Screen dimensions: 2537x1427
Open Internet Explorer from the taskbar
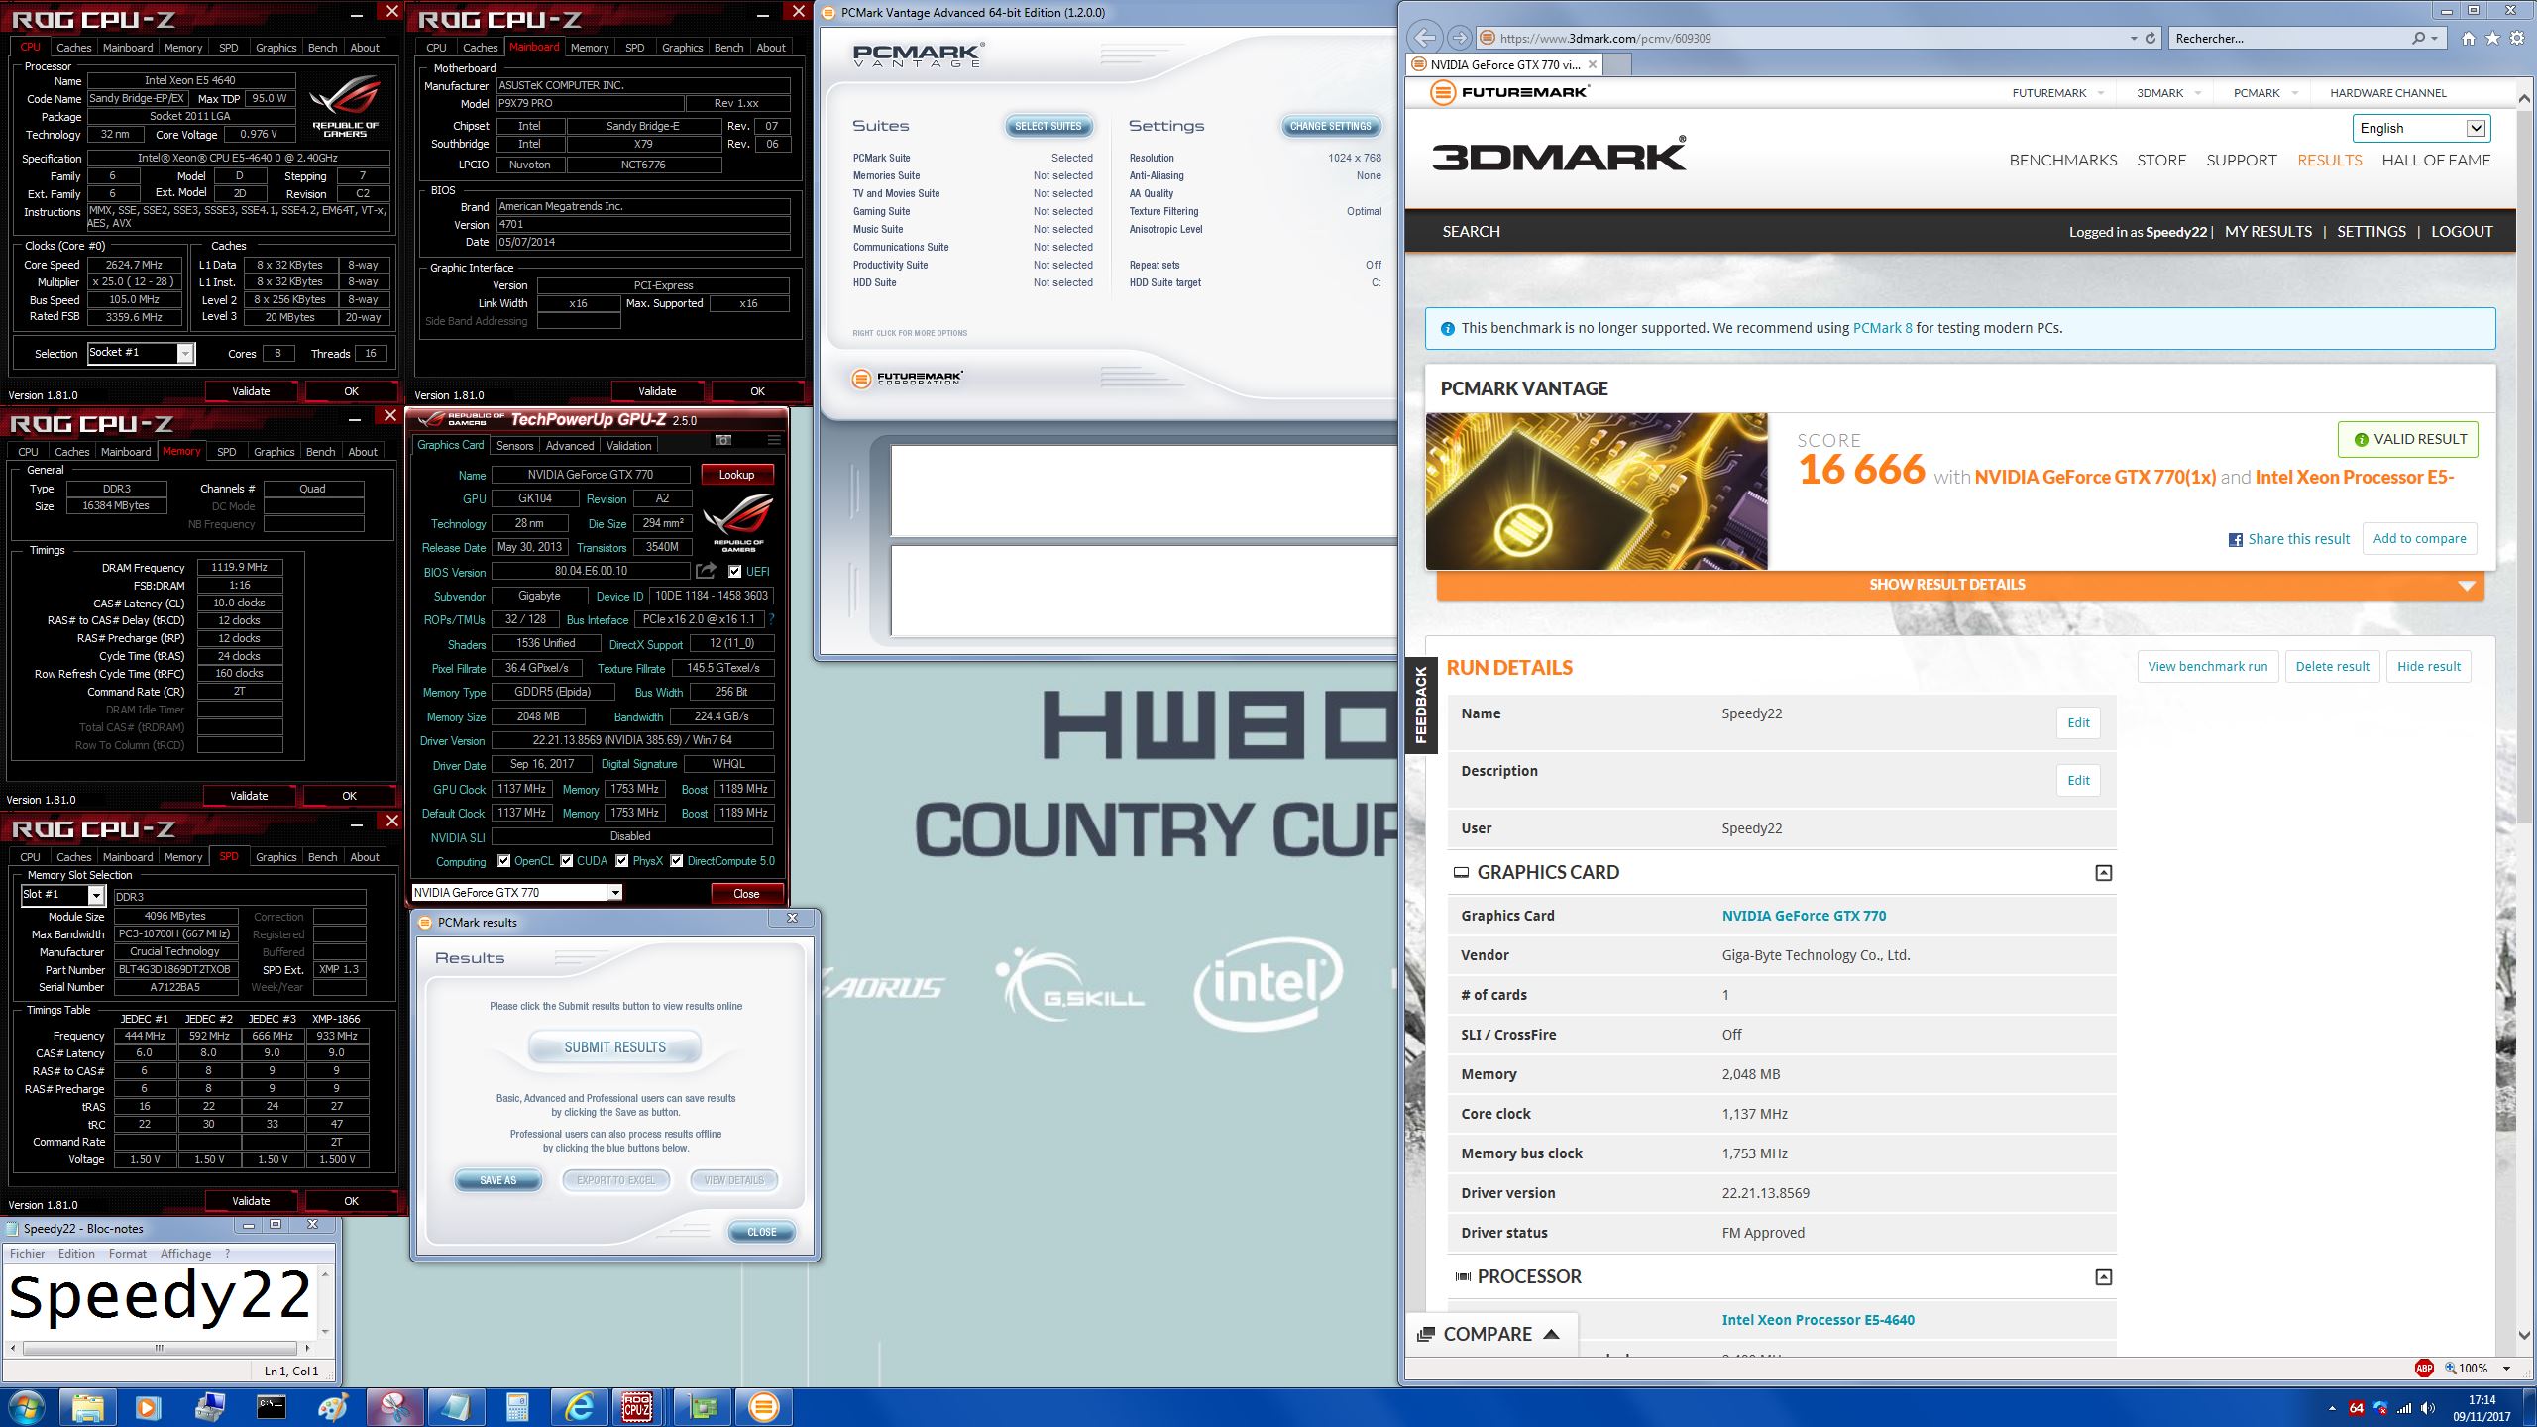578,1406
